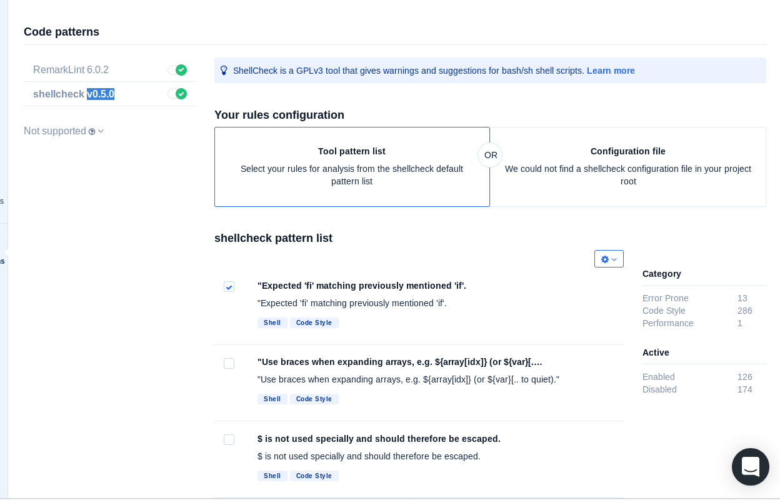Viewport: 780px width, 500px height.
Task: Select RemarkLint 6.0.2 in the sidebar
Action: coord(71,70)
